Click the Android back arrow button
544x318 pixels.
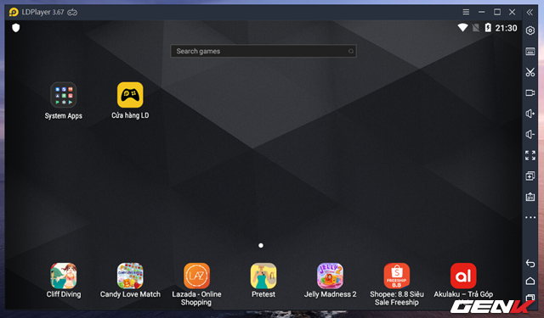click(x=530, y=264)
